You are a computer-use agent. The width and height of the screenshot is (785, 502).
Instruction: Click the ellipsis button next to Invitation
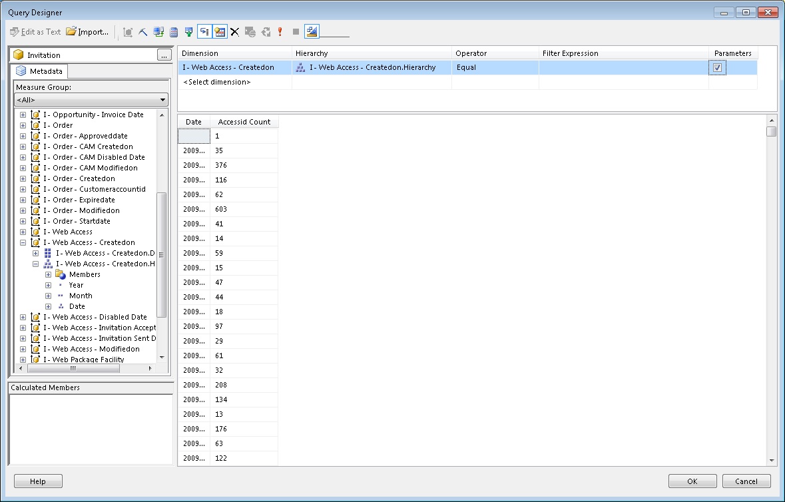[x=164, y=55]
